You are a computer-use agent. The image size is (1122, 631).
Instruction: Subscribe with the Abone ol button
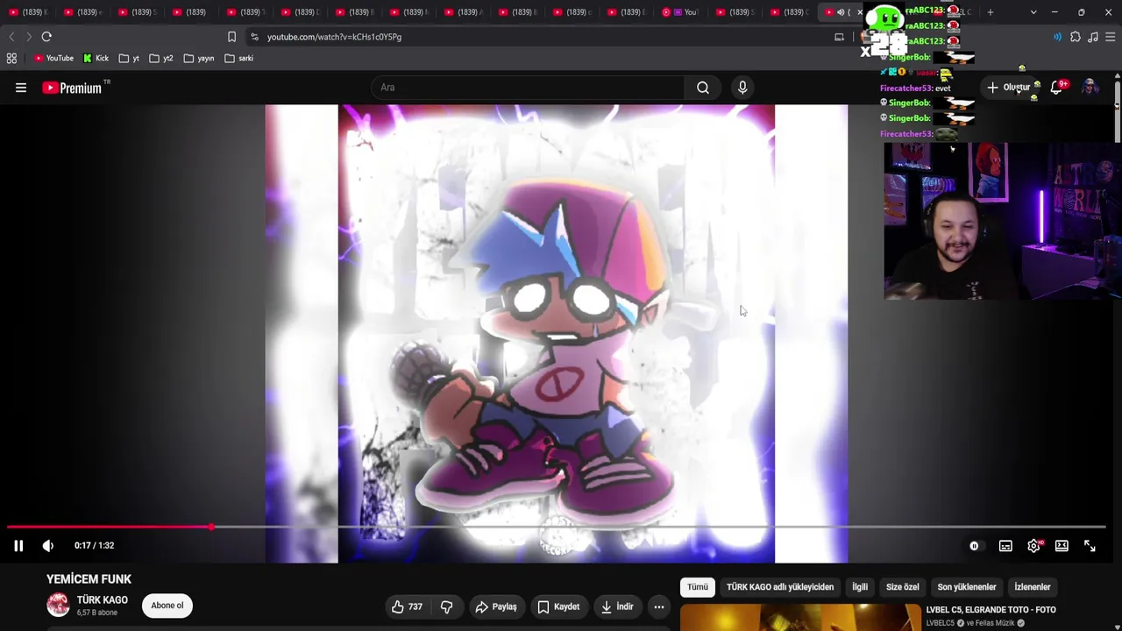point(167,606)
